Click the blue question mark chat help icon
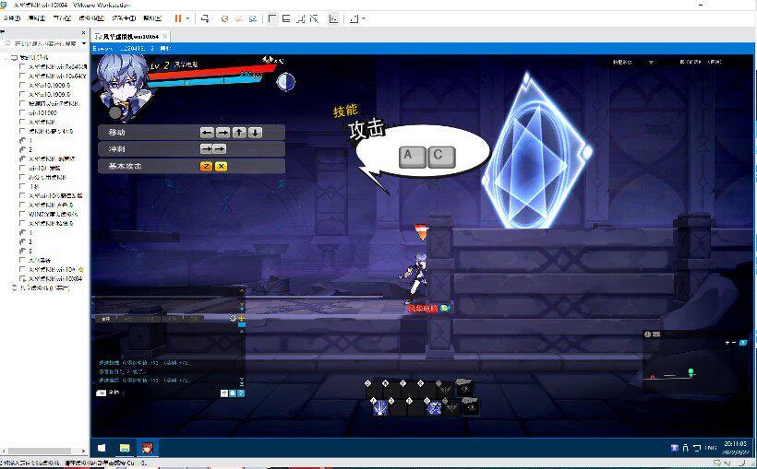The width and height of the screenshot is (757, 469). coord(241,393)
